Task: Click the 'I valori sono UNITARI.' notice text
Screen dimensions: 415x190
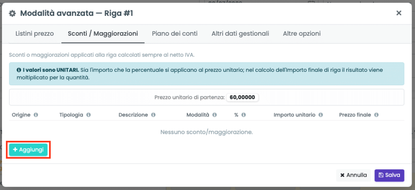Action: click(51, 70)
